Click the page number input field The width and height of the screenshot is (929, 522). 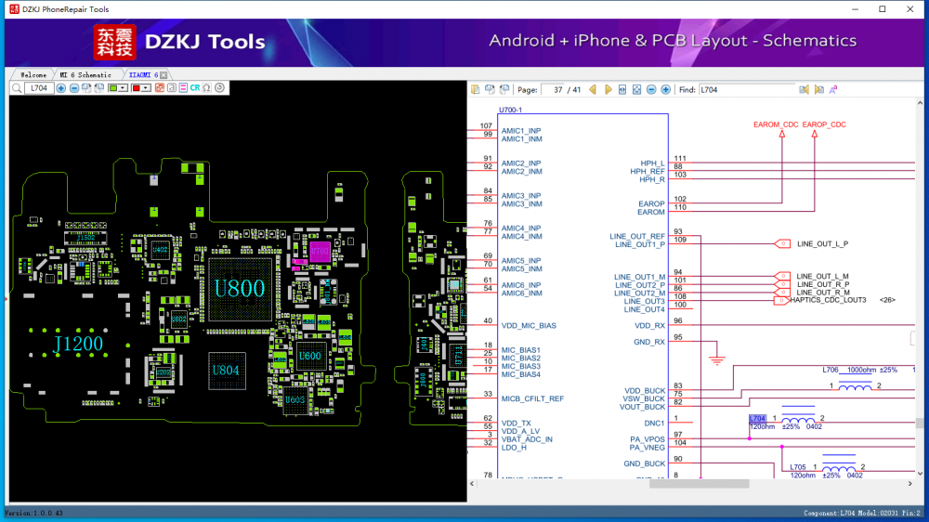pos(557,89)
